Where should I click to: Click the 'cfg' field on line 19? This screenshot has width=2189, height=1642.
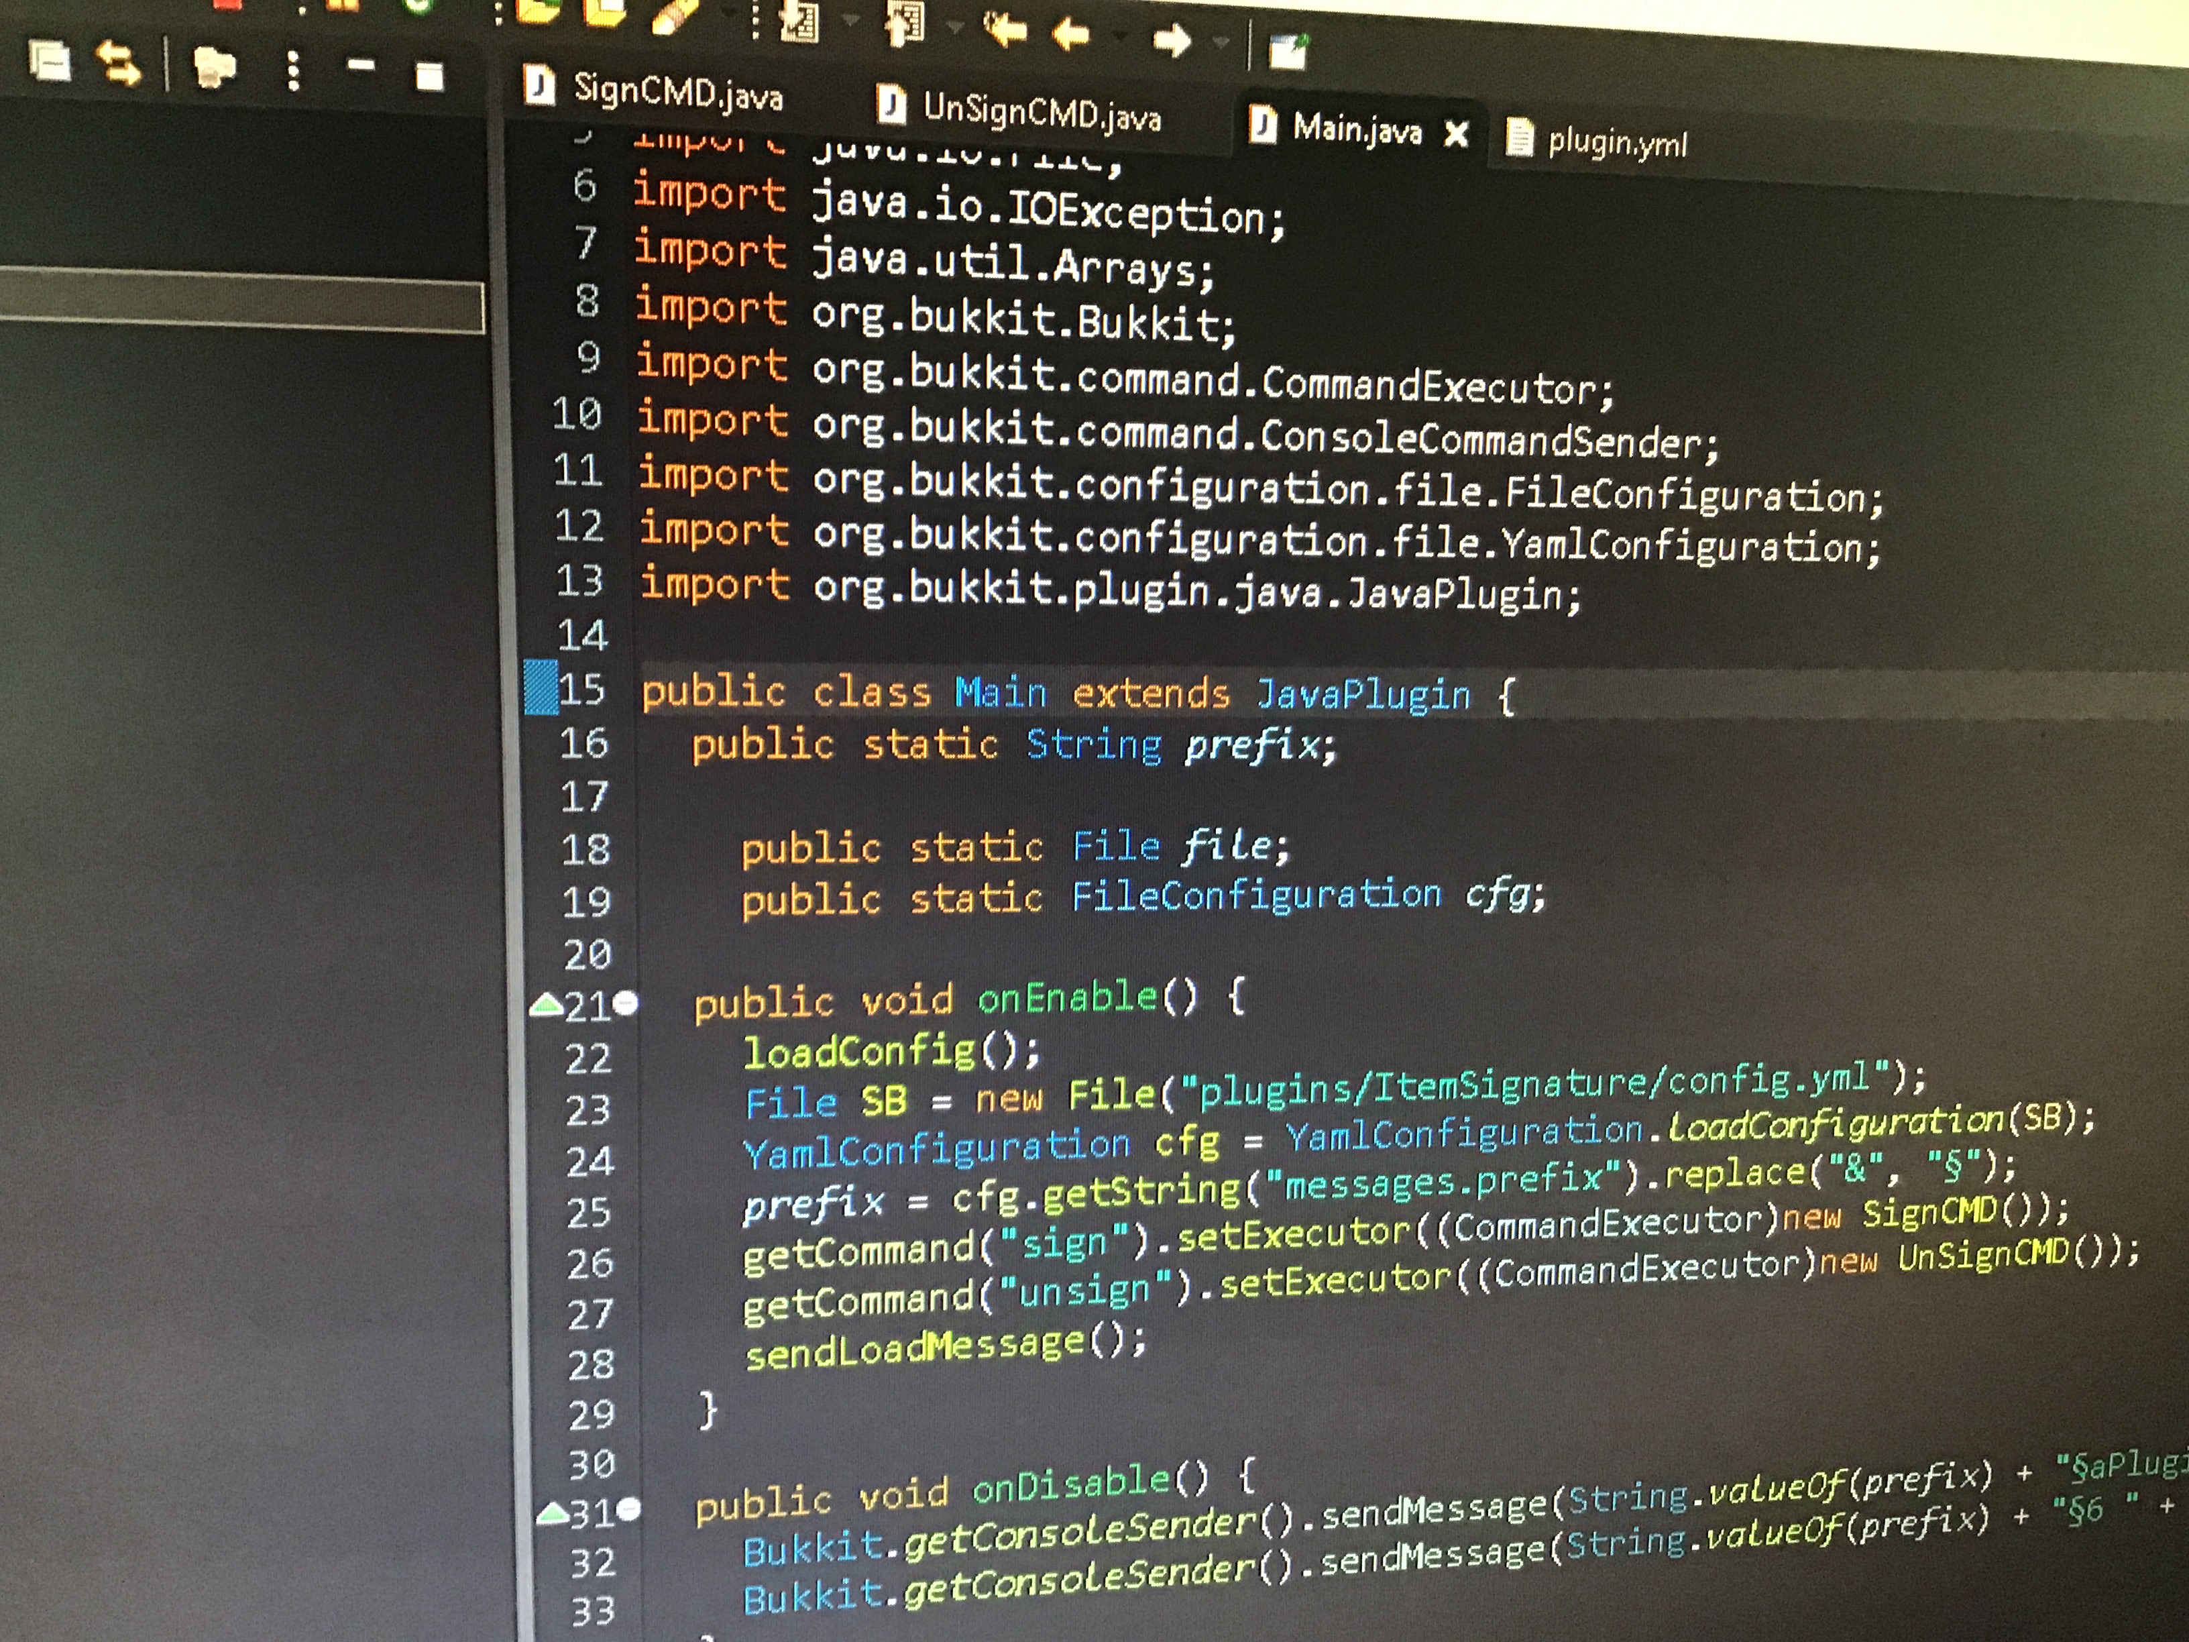1496,895
